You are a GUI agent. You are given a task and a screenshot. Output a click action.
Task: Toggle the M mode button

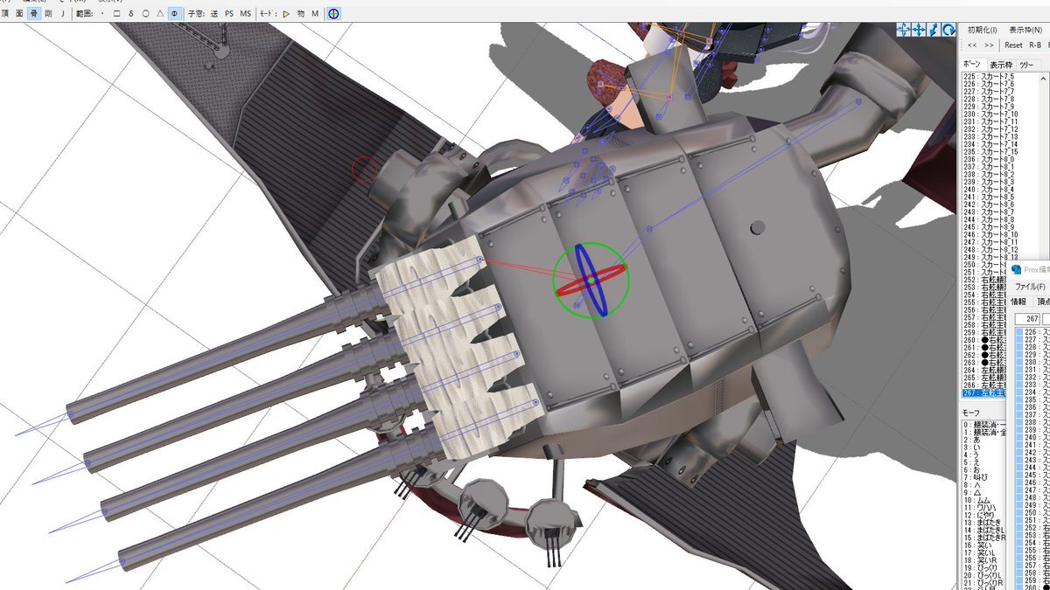315,14
